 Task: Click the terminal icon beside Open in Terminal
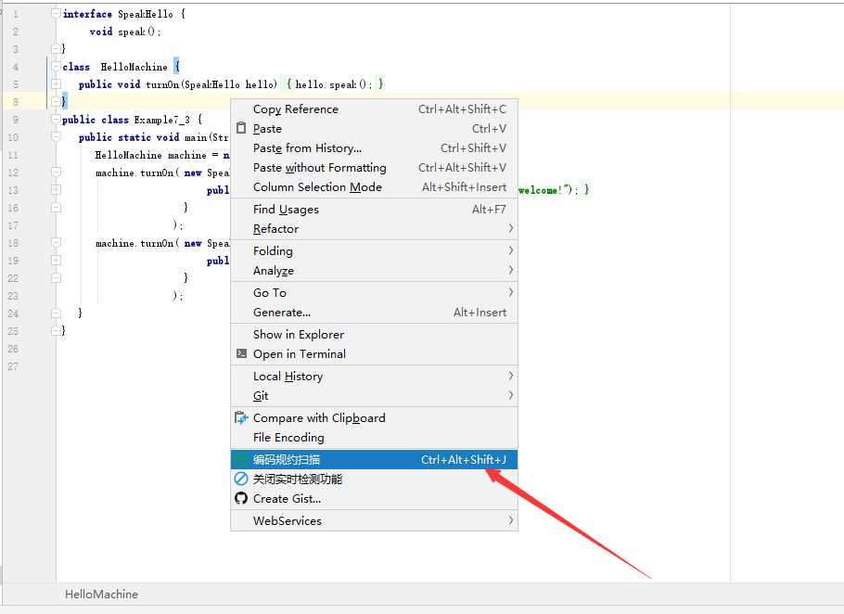241,353
